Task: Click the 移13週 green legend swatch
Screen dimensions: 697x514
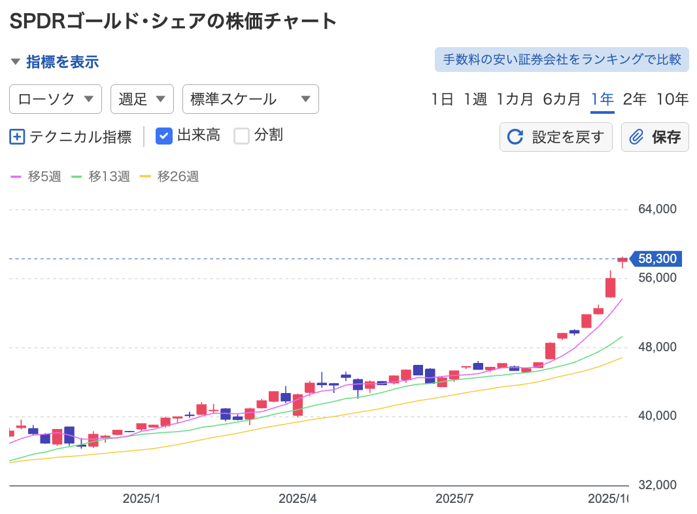Action: (x=76, y=177)
